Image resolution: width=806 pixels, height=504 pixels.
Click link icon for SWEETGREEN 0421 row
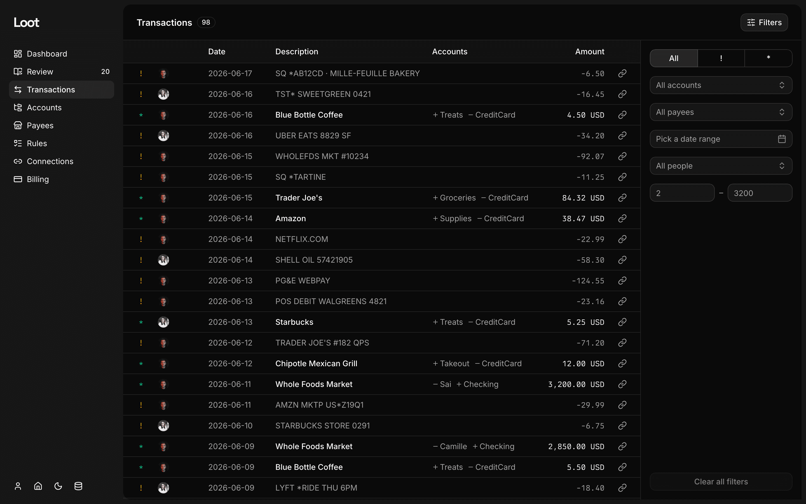pyautogui.click(x=622, y=94)
